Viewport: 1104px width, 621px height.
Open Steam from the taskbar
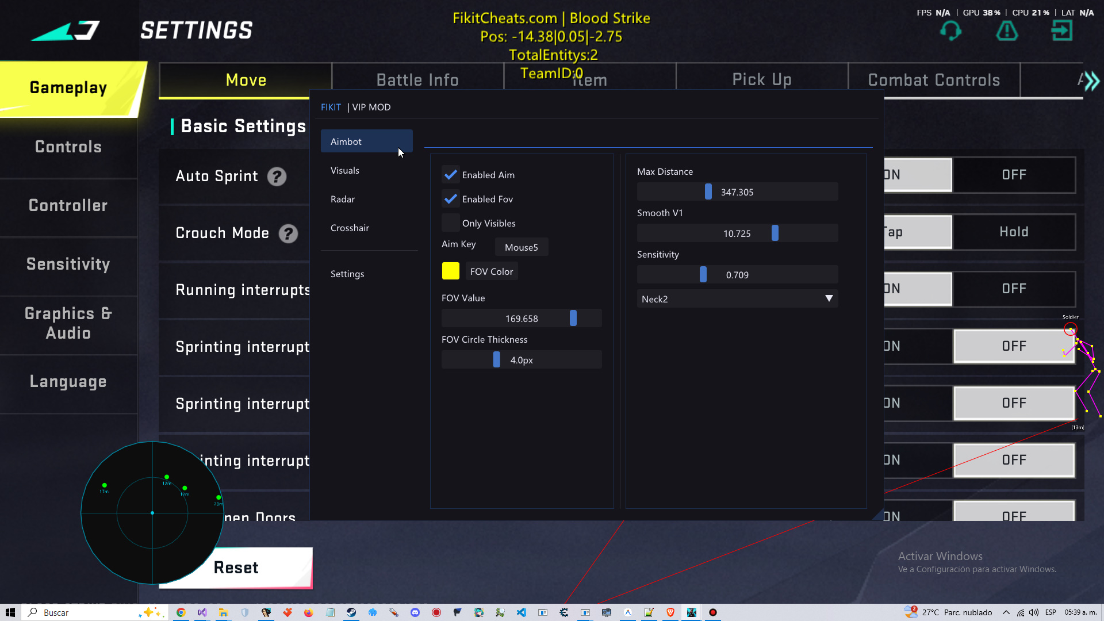point(351,612)
